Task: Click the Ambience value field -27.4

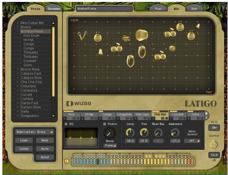Action: (175, 141)
